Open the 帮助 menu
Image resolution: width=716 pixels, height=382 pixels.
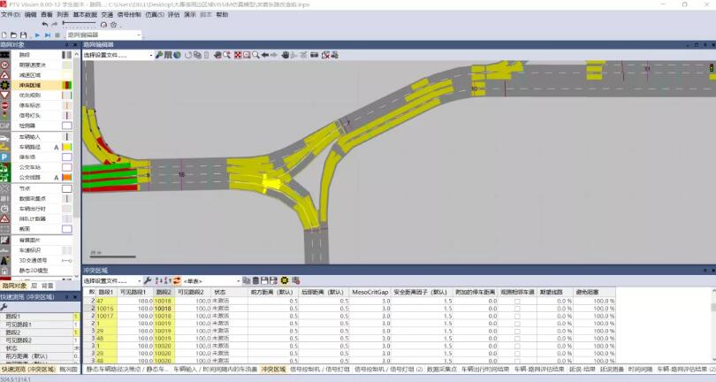(222, 15)
